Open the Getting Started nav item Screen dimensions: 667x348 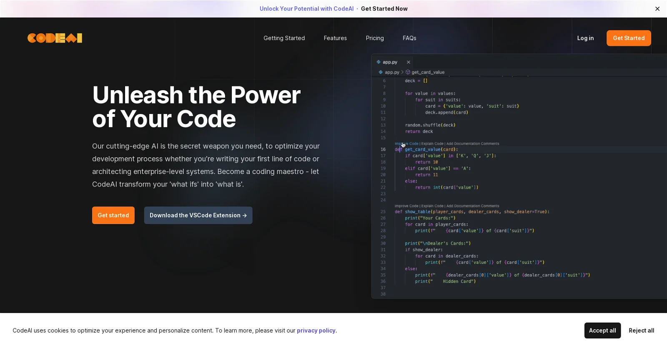tap(284, 38)
